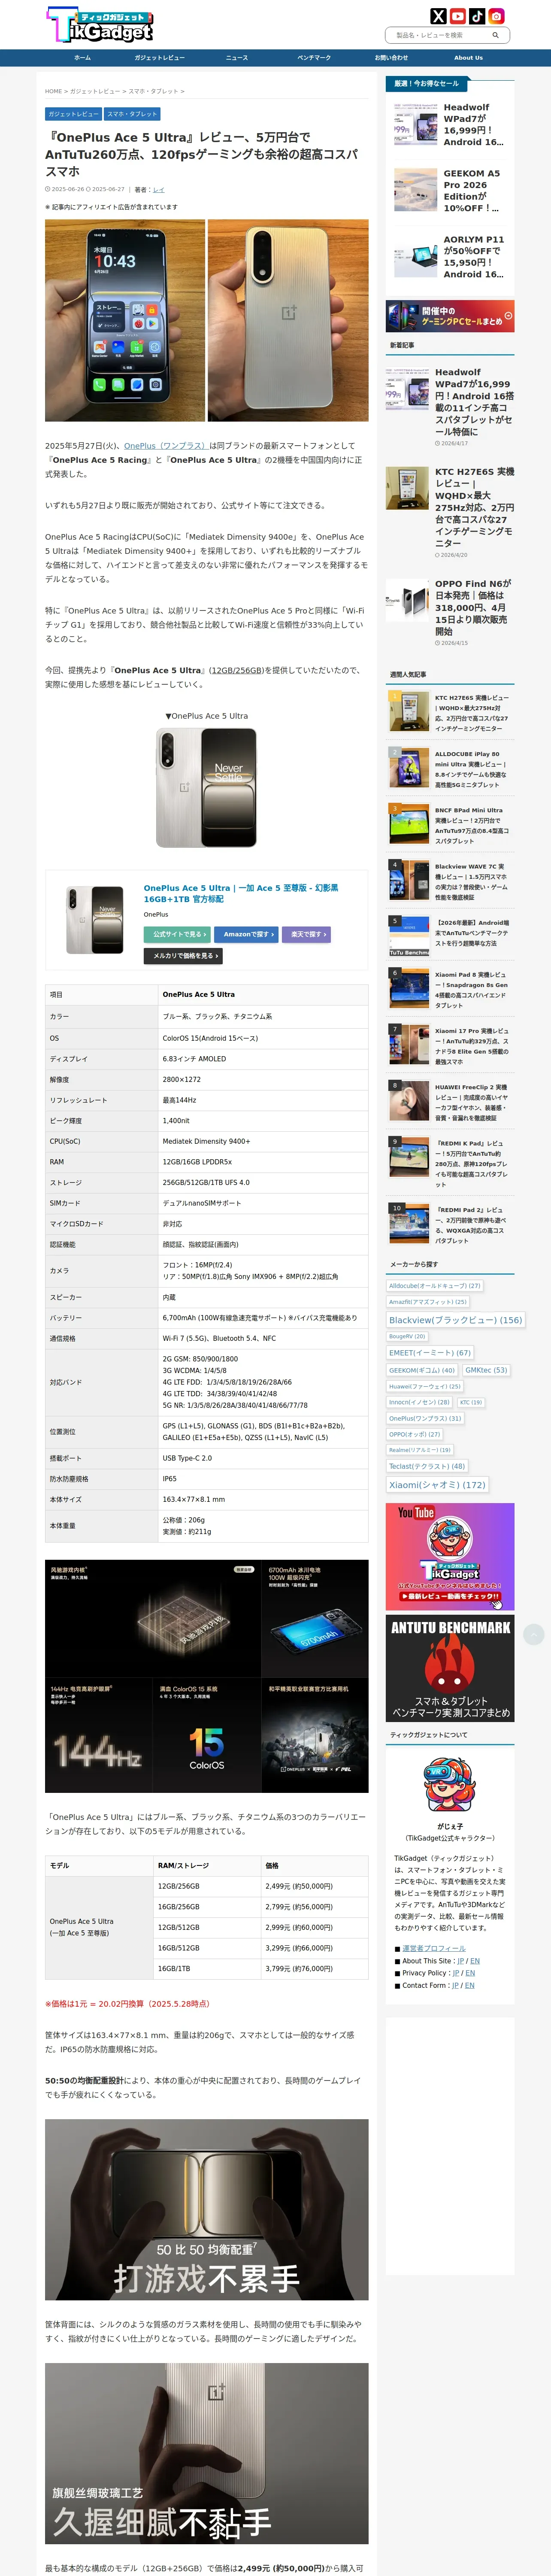The image size is (551, 2576).
Task: Open the Xiaomi 17 Pro ranking article
Action: point(450,1045)
